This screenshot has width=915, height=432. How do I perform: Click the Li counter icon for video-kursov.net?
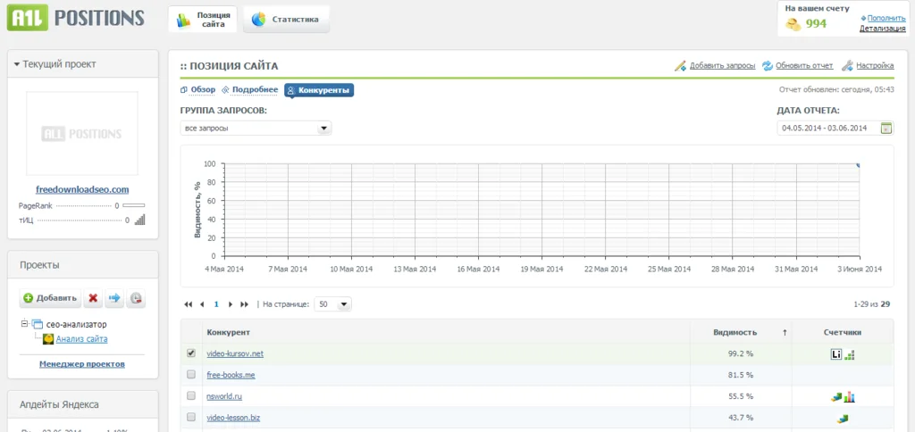point(835,353)
